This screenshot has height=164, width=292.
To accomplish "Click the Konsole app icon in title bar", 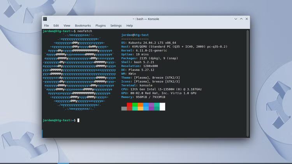I will pyautogui.click(x=46, y=19).
